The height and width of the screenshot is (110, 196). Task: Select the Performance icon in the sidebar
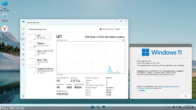point(23,39)
